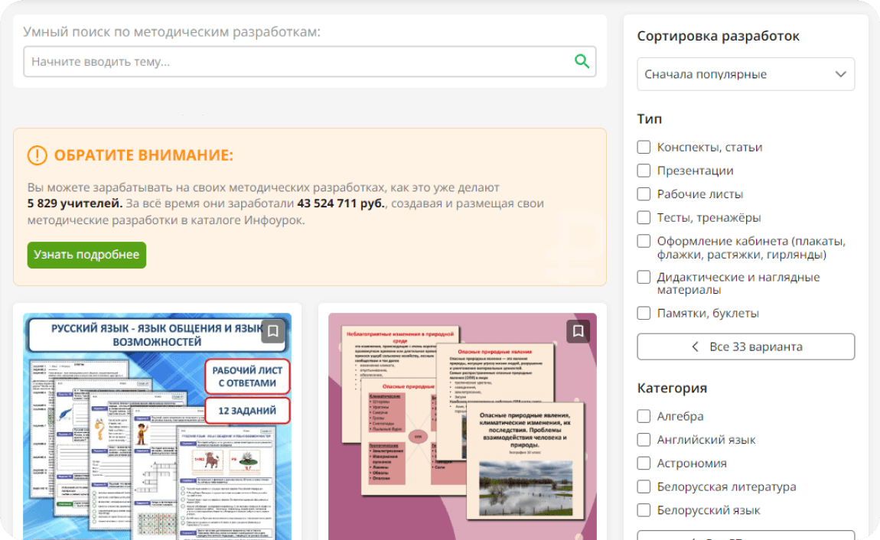Enable the "Презентации" checkbox

point(644,171)
